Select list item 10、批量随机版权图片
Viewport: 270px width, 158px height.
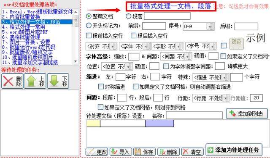click(x=37, y=57)
